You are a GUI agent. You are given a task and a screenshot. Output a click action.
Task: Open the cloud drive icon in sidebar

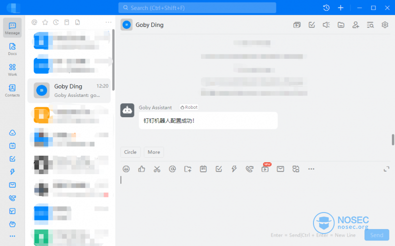12,133
